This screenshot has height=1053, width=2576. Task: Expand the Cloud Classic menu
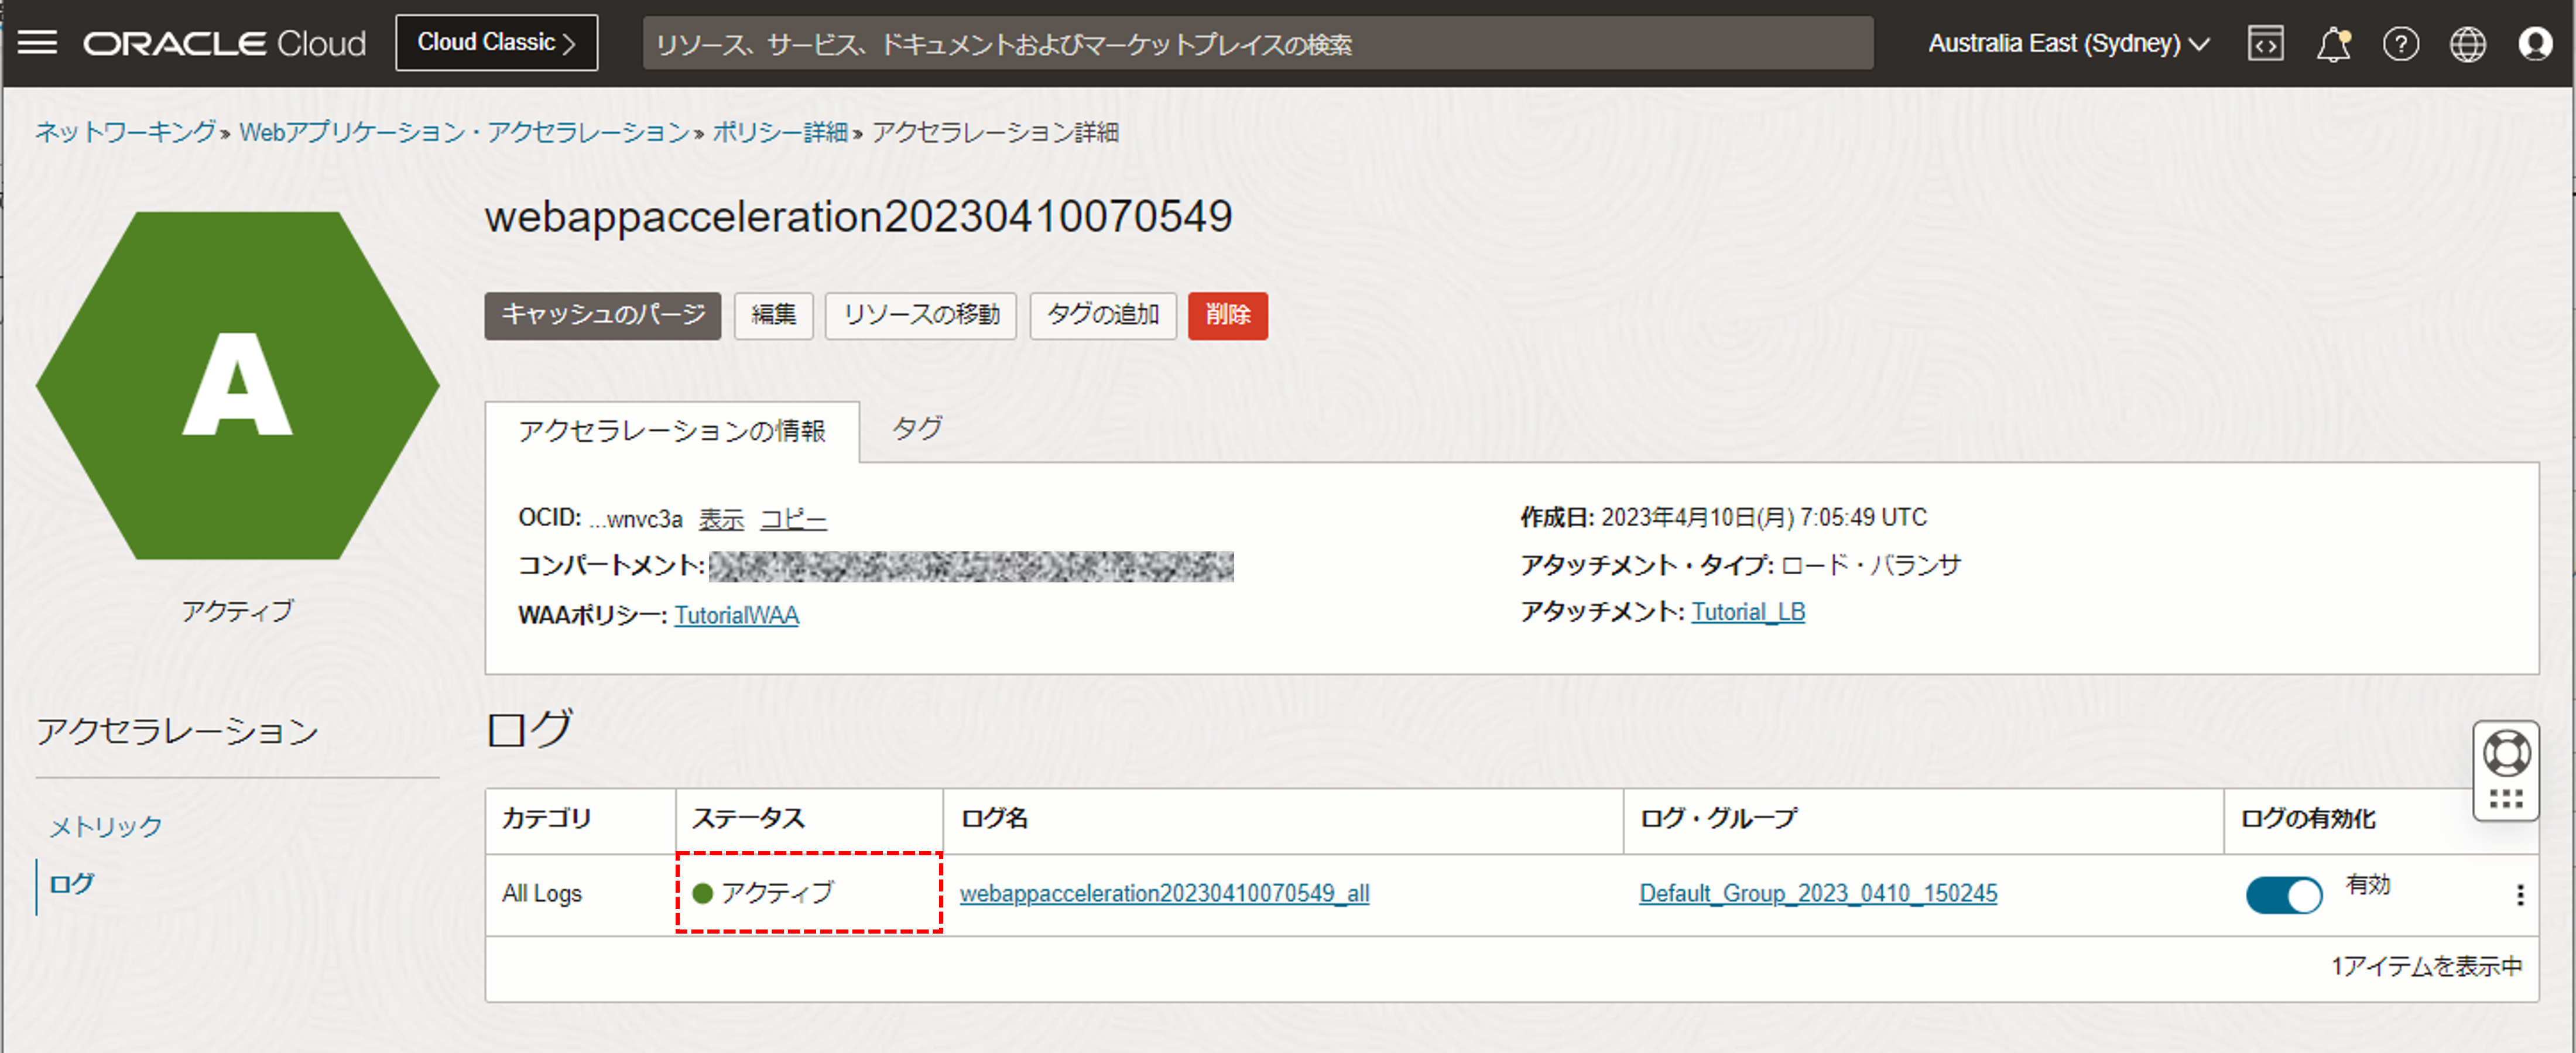coord(496,42)
